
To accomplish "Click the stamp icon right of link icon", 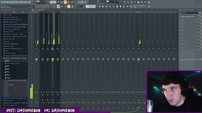I will point(72,7).
